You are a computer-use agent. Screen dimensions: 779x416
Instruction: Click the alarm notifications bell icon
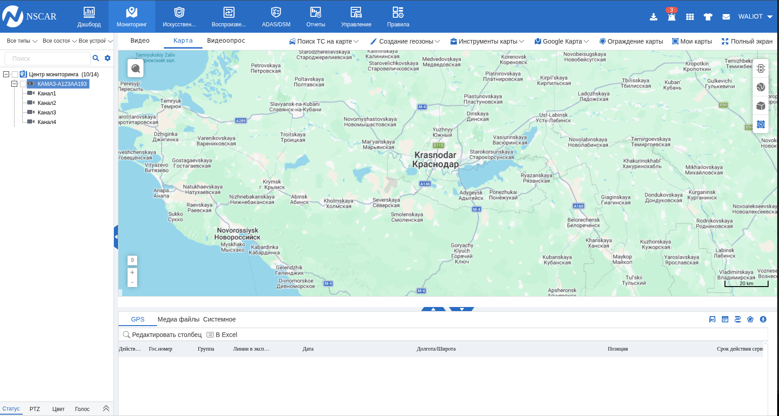[671, 17]
